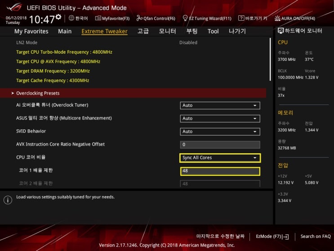
Task: Open the Tool tab
Action: tap(213, 31)
